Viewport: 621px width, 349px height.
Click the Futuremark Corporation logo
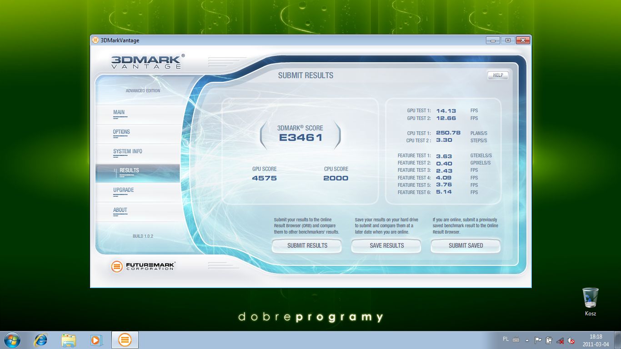143,266
